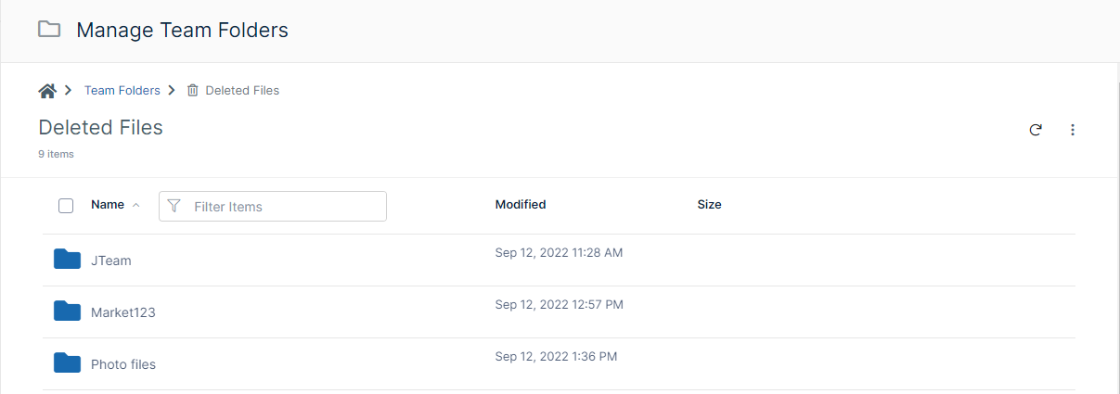Click the home icon in breadcrumb
Screen dimensions: 1120x394
47,91
